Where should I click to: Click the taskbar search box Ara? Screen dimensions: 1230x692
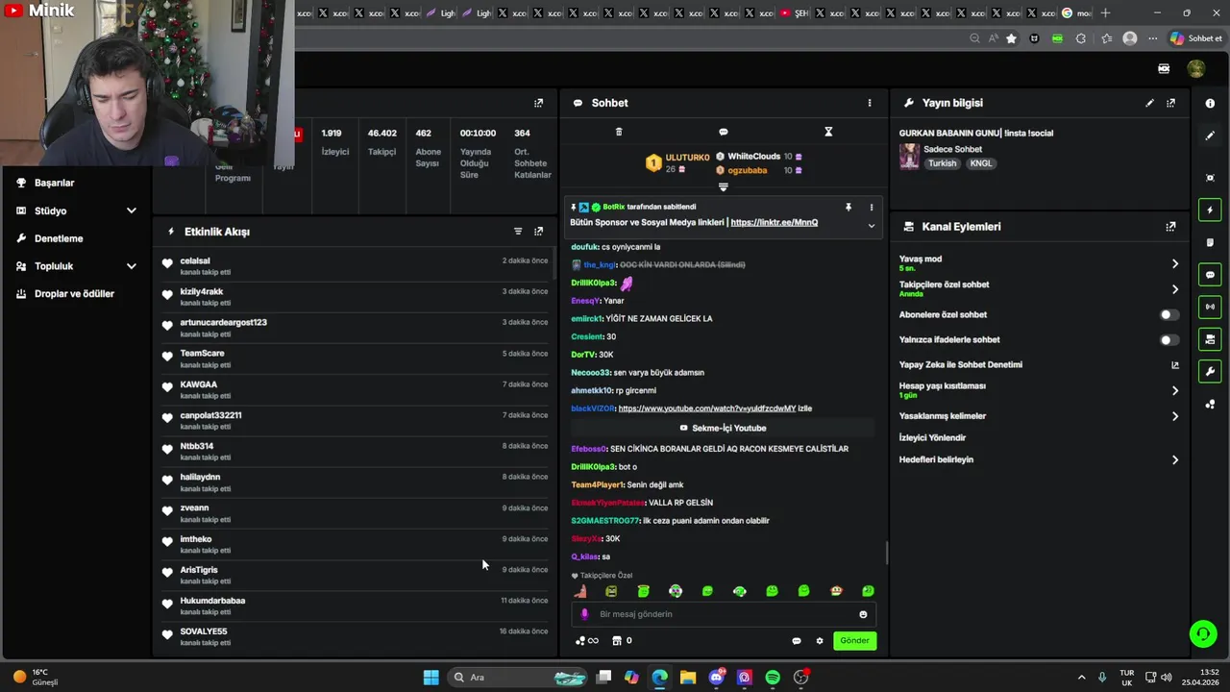tap(518, 678)
